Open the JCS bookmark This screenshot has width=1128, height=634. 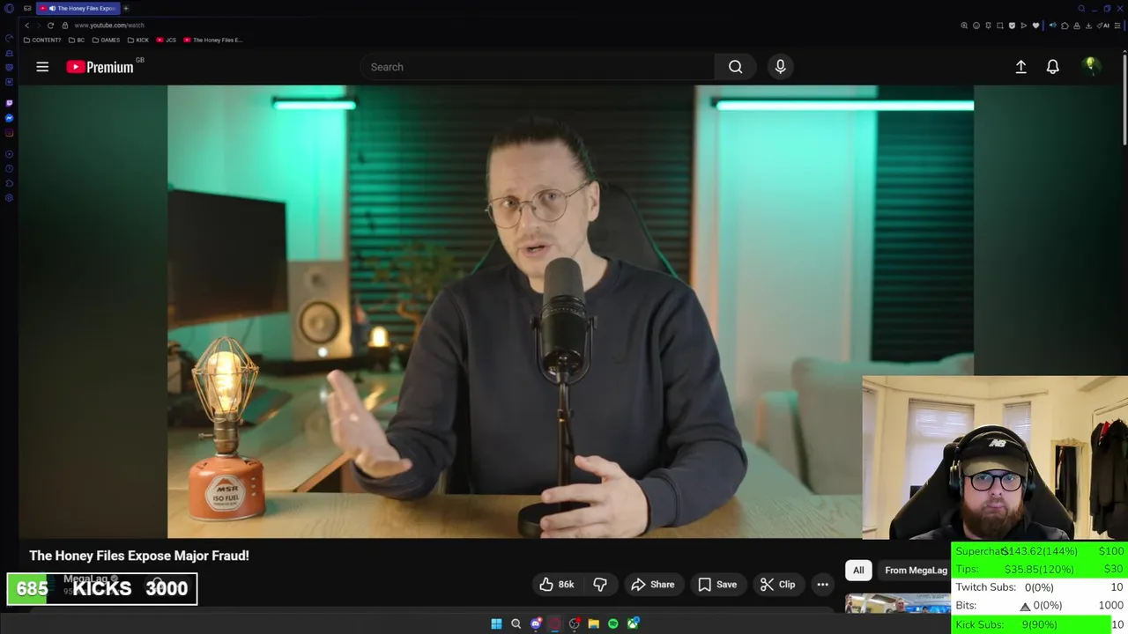[167, 40]
